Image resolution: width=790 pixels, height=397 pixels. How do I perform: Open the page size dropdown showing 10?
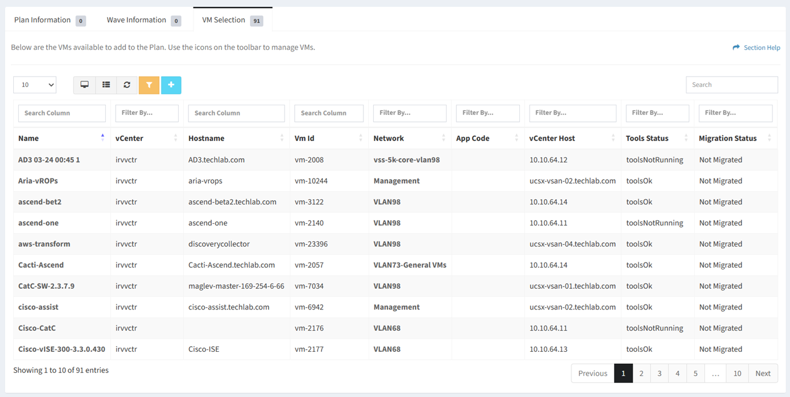[35, 85]
